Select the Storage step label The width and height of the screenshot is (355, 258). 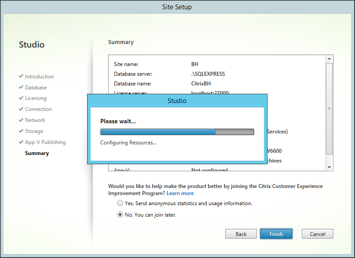[x=34, y=131]
